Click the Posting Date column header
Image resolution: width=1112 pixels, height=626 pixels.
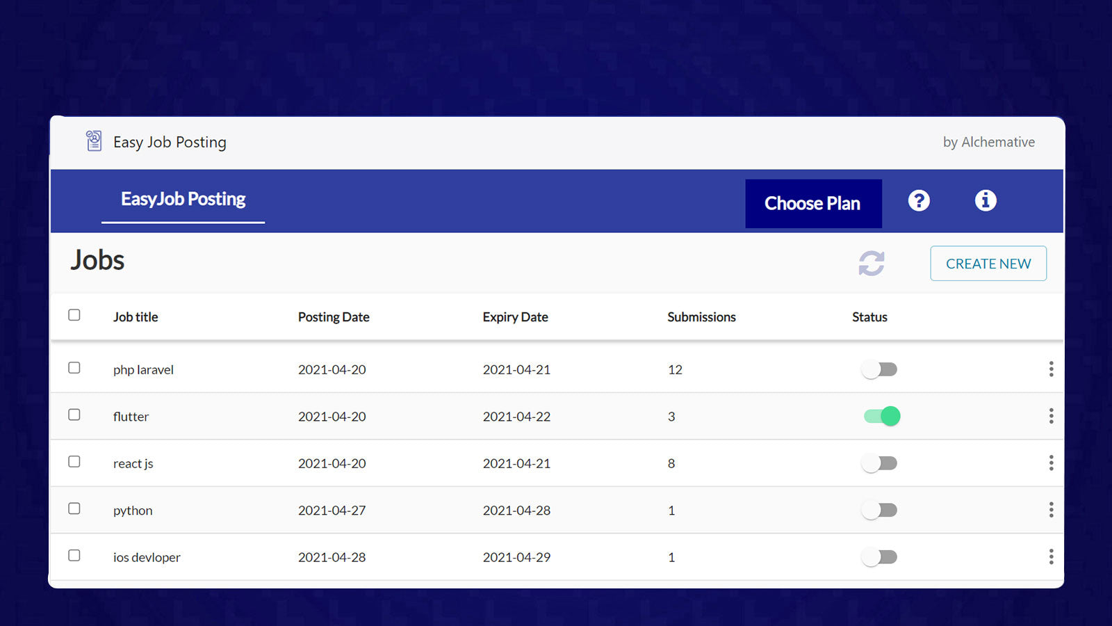click(x=334, y=317)
